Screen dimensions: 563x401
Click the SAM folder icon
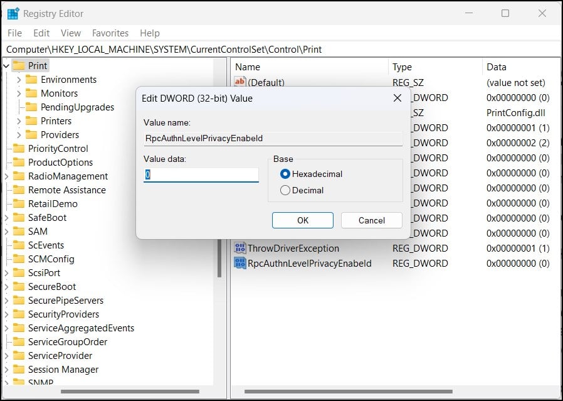(x=19, y=232)
